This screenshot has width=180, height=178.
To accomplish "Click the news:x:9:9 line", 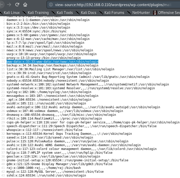I will (50, 50).
